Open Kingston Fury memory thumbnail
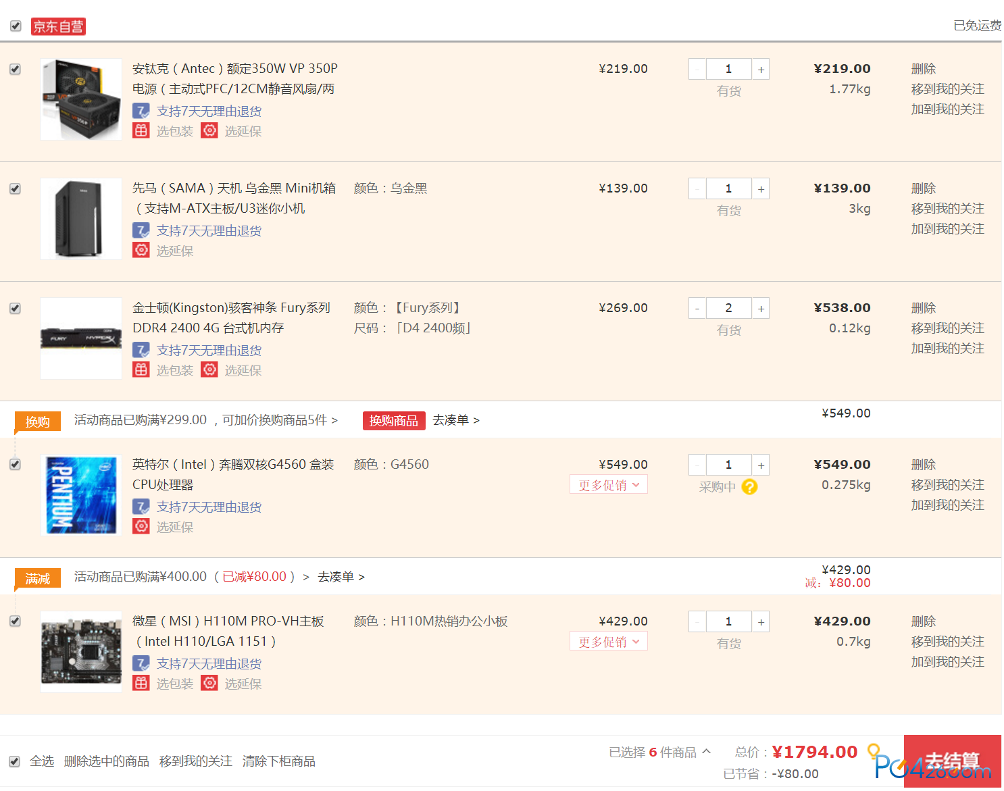Viewport: 1004px width, 791px height. [x=81, y=338]
